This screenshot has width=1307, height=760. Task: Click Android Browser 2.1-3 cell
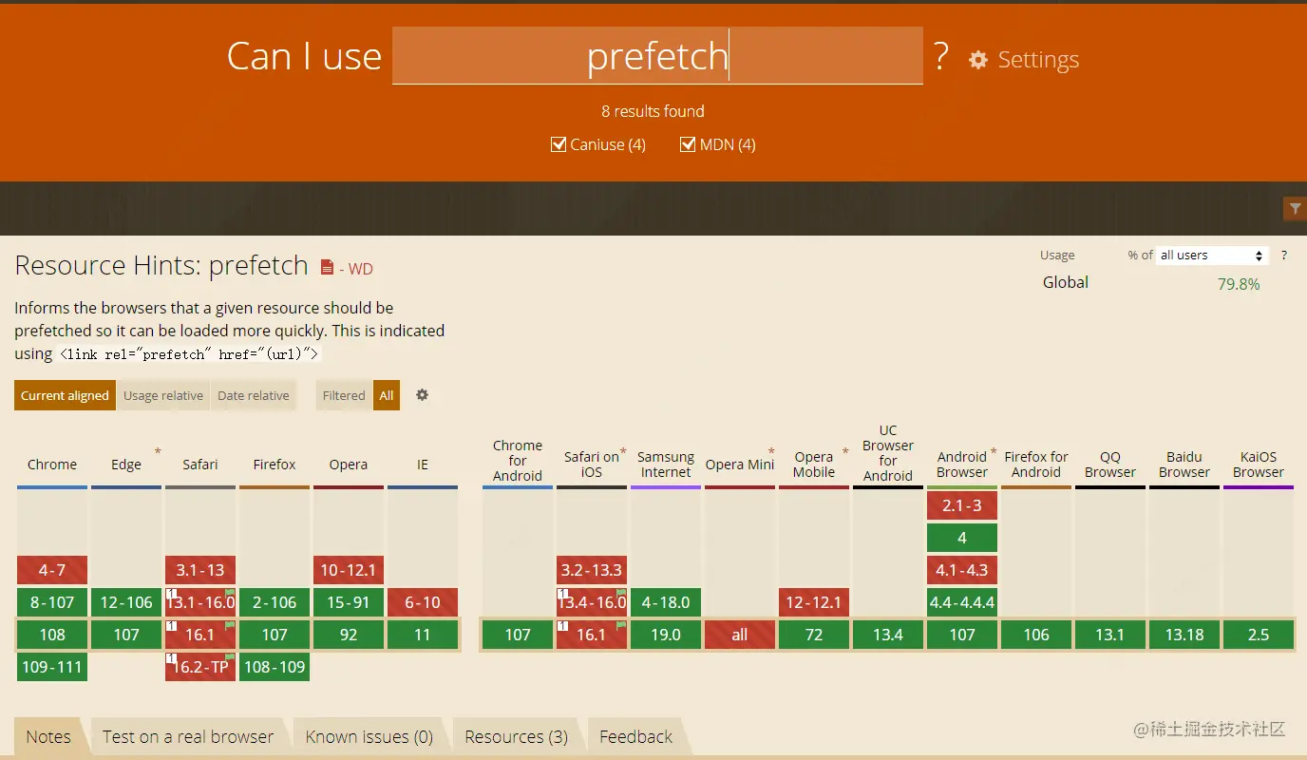click(962, 505)
